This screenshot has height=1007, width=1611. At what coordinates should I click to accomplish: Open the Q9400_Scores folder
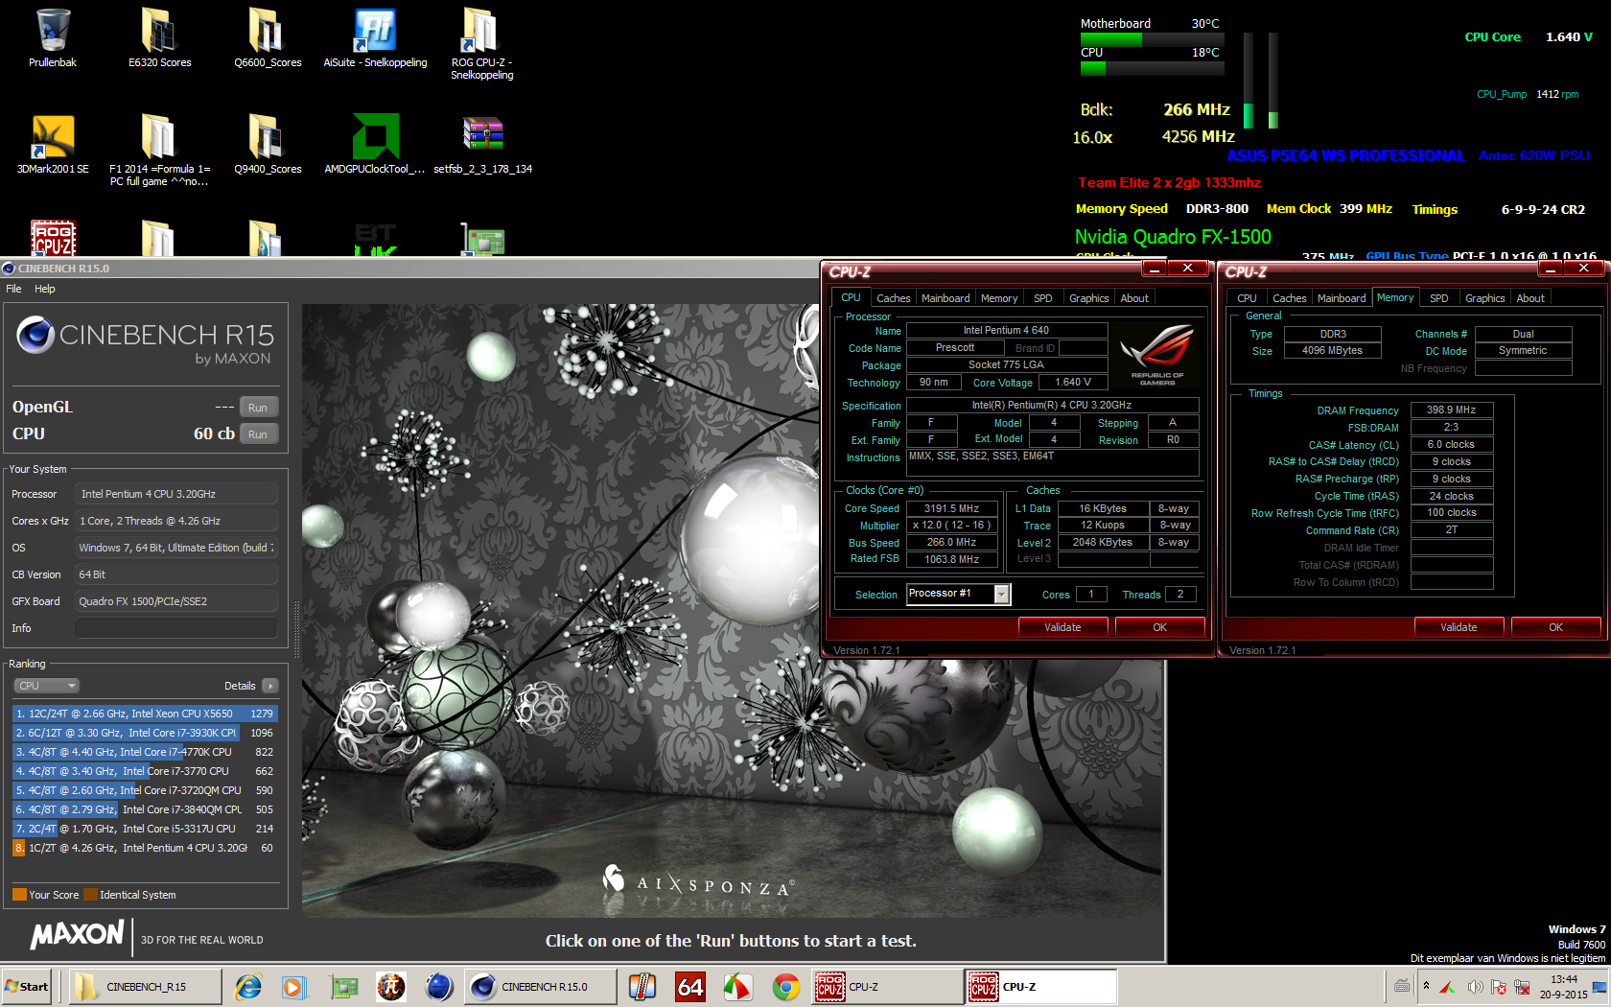(x=268, y=144)
